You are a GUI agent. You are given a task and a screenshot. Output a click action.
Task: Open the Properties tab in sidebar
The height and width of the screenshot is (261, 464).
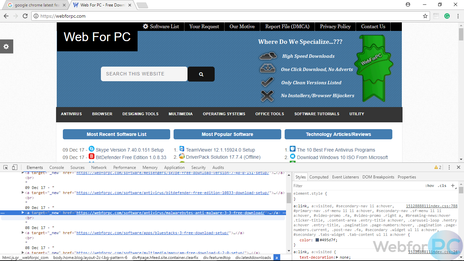407,177
